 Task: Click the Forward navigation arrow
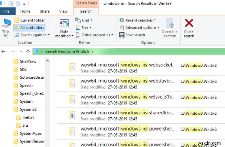pyautogui.click(x=13, y=51)
